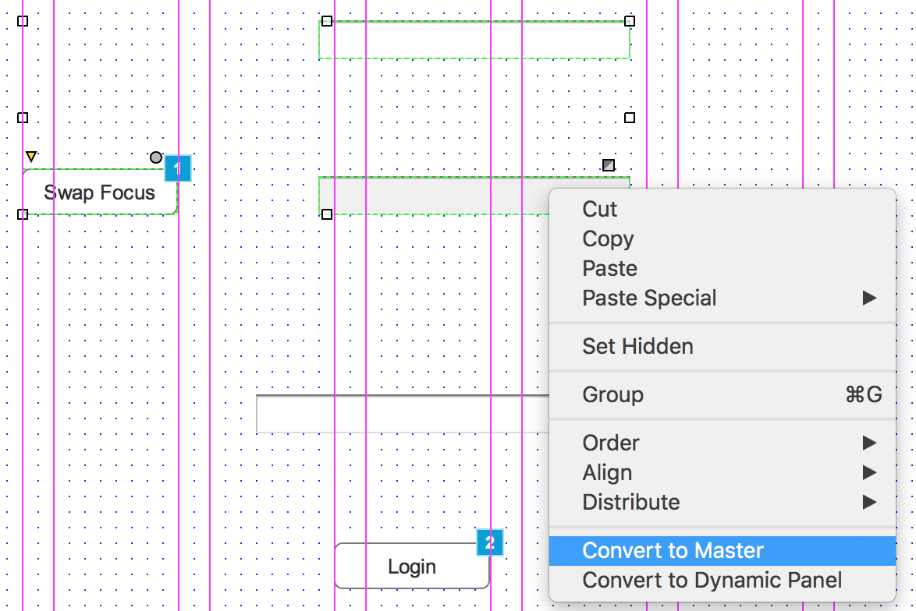Image resolution: width=916 pixels, height=611 pixels.
Task: Click top-left corner selection handle
Action: point(23,21)
